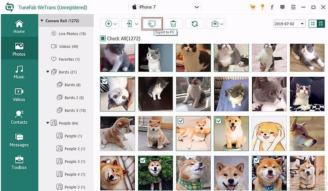Open the feedback chat icon
The height and width of the screenshot is (191, 328).
point(282,7)
